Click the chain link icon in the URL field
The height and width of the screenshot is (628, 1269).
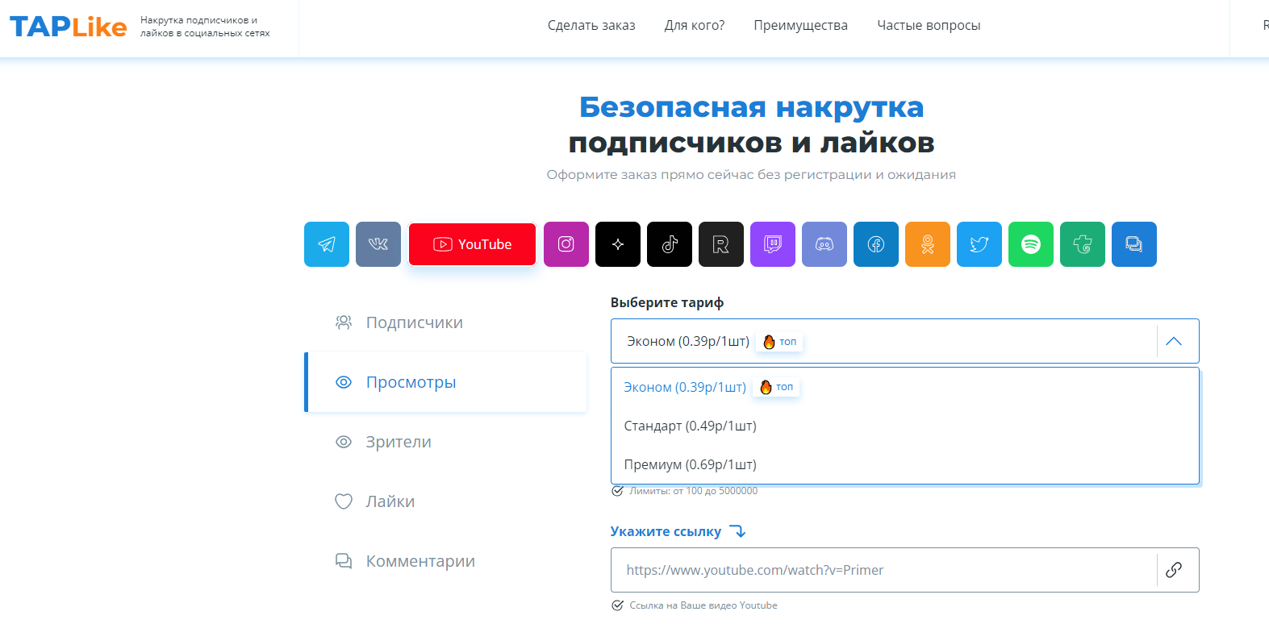point(1174,570)
